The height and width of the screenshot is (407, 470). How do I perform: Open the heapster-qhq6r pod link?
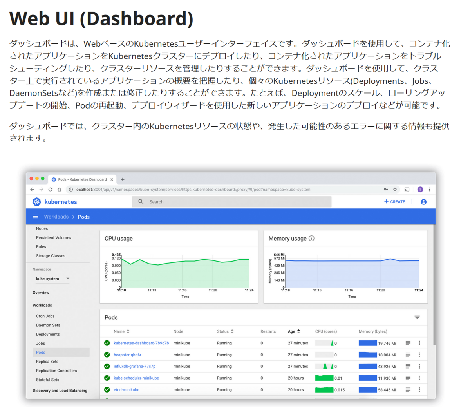point(127,355)
